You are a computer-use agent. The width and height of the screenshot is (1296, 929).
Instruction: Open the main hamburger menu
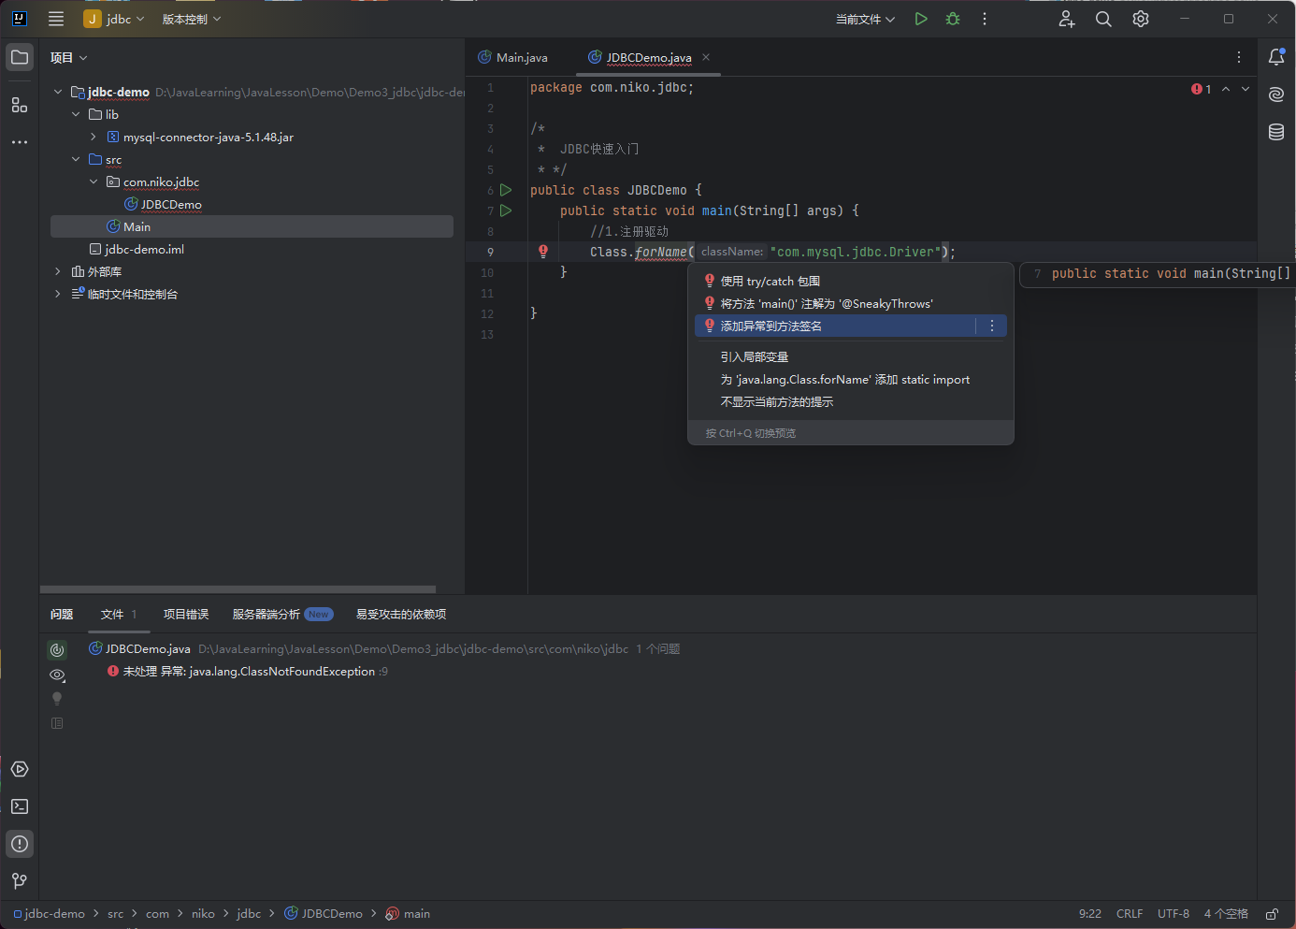(56, 19)
